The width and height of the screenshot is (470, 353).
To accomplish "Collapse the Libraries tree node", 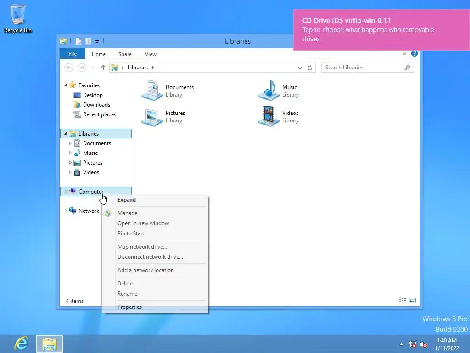I will 66,134.
